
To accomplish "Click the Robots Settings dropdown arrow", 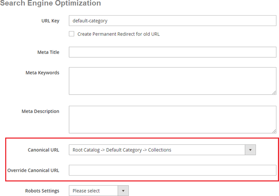I will (x=123, y=191).
